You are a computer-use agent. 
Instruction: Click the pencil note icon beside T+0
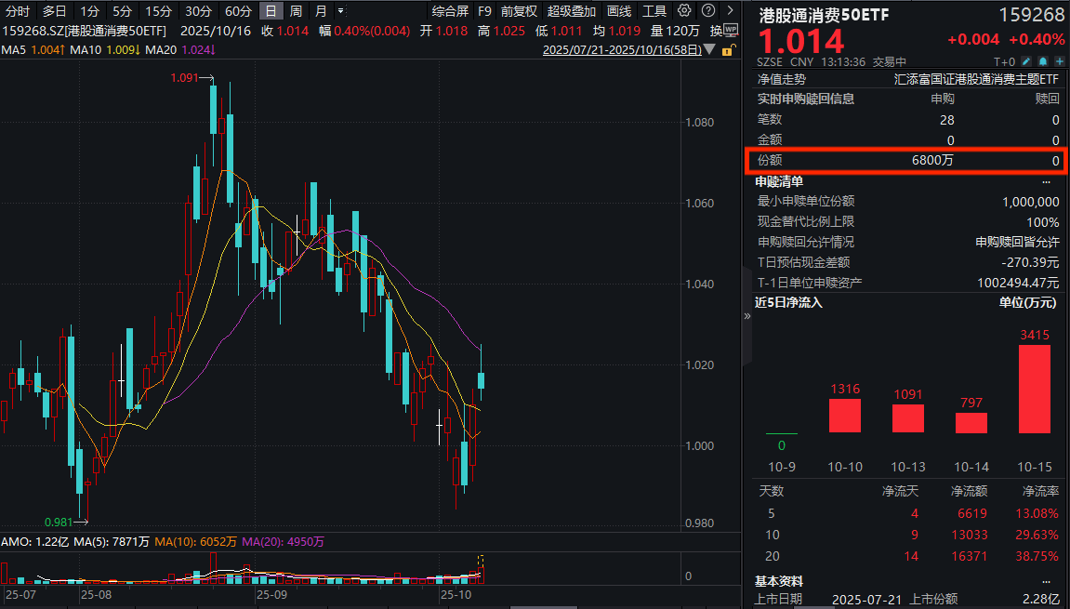click(1025, 62)
